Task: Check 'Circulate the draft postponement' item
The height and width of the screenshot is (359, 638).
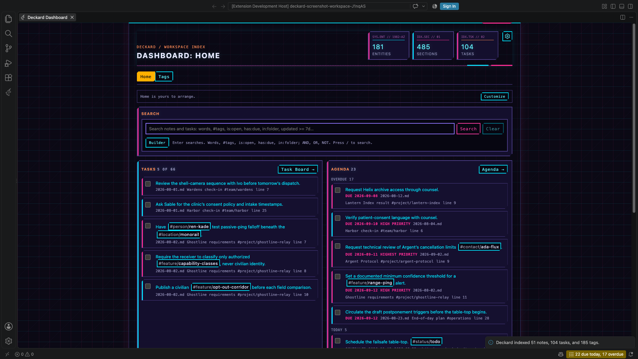Action: point(338,312)
